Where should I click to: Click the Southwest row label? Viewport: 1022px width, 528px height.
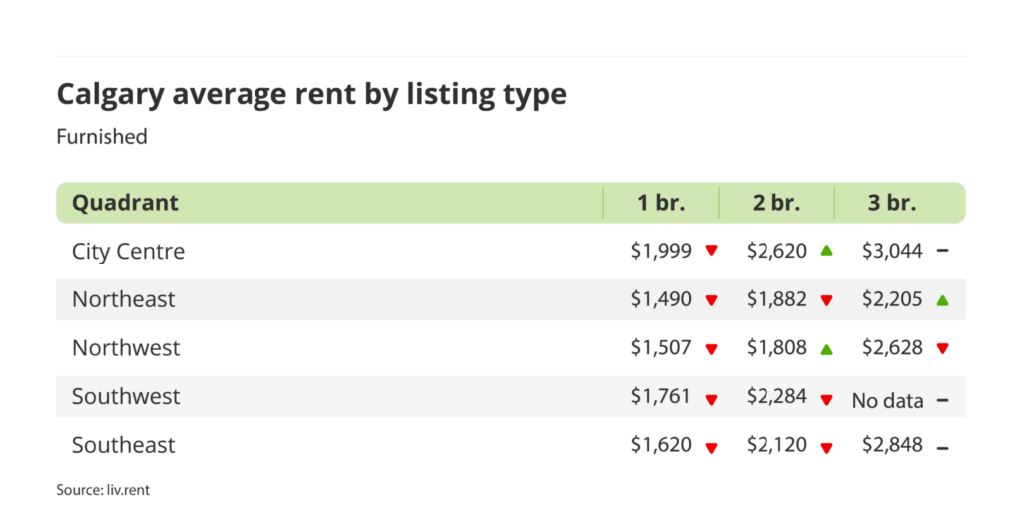[x=126, y=396]
